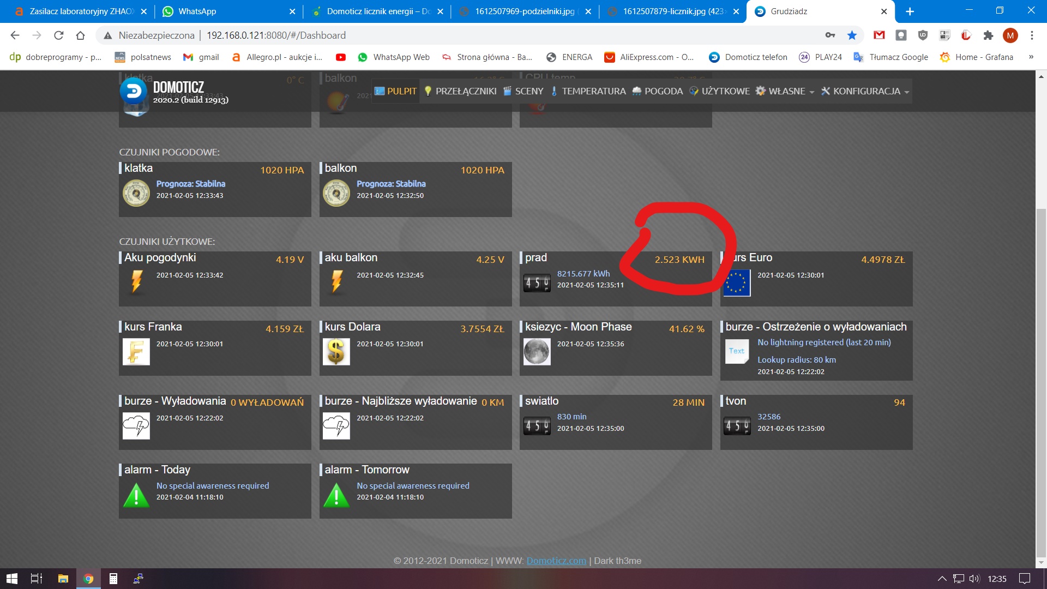Click the 830 min swiatlo value
Viewport: 1047px width, 589px height.
pyautogui.click(x=571, y=417)
